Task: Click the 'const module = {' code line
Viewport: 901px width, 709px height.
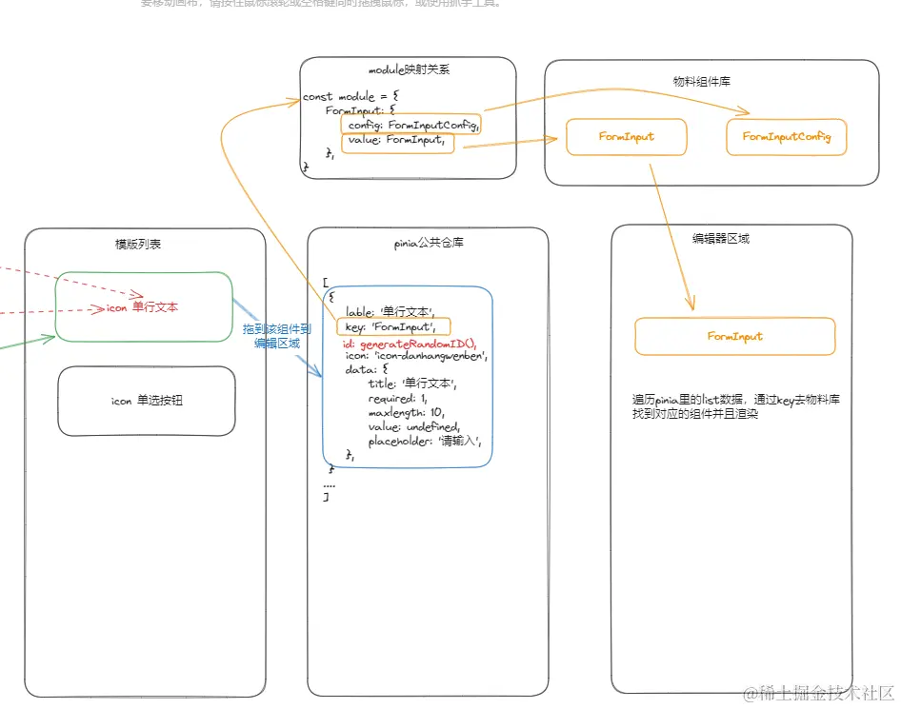Action: click(x=350, y=96)
